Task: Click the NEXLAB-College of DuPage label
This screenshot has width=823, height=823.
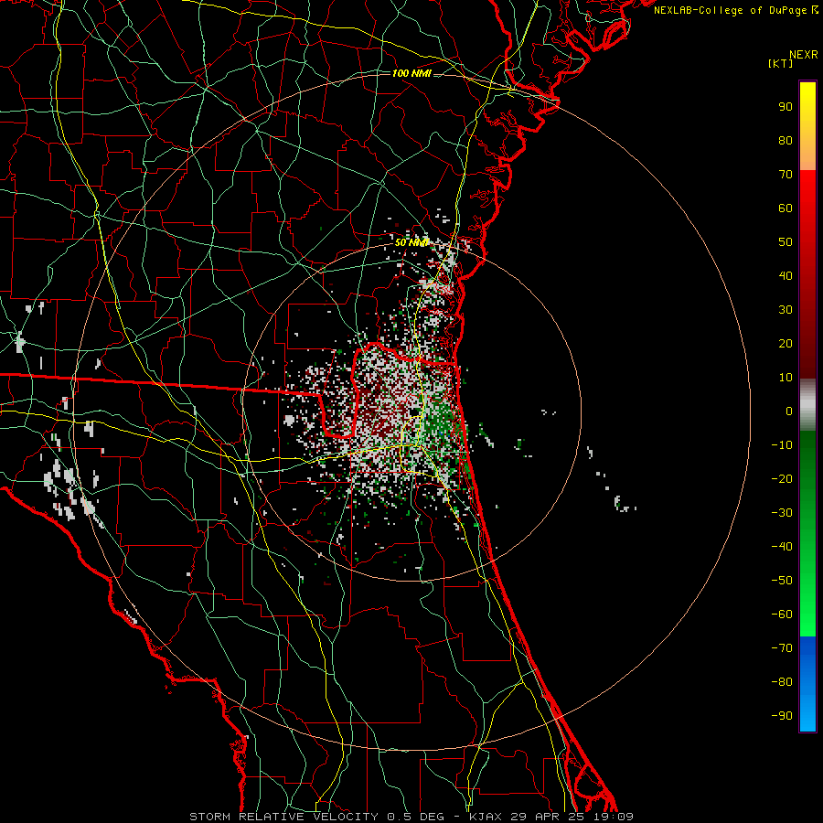Action: tap(736, 10)
